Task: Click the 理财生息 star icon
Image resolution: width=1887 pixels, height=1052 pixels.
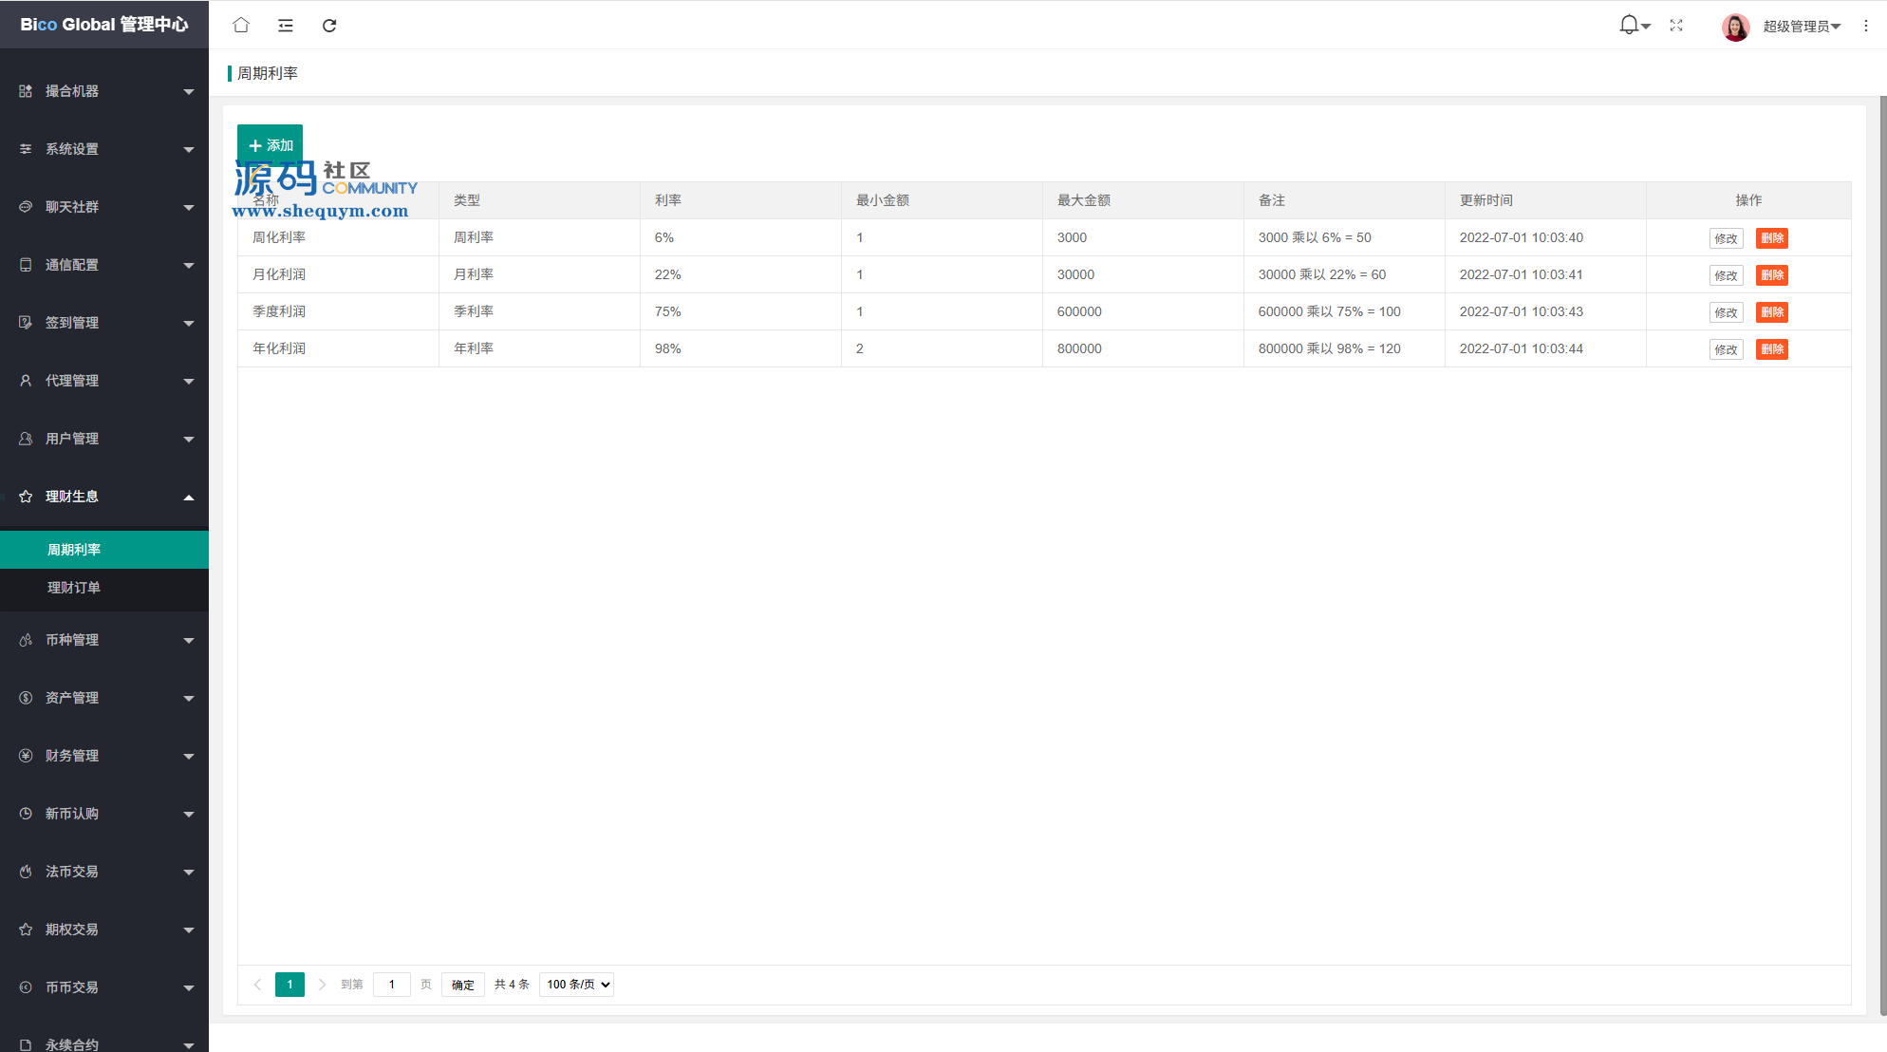Action: (26, 497)
